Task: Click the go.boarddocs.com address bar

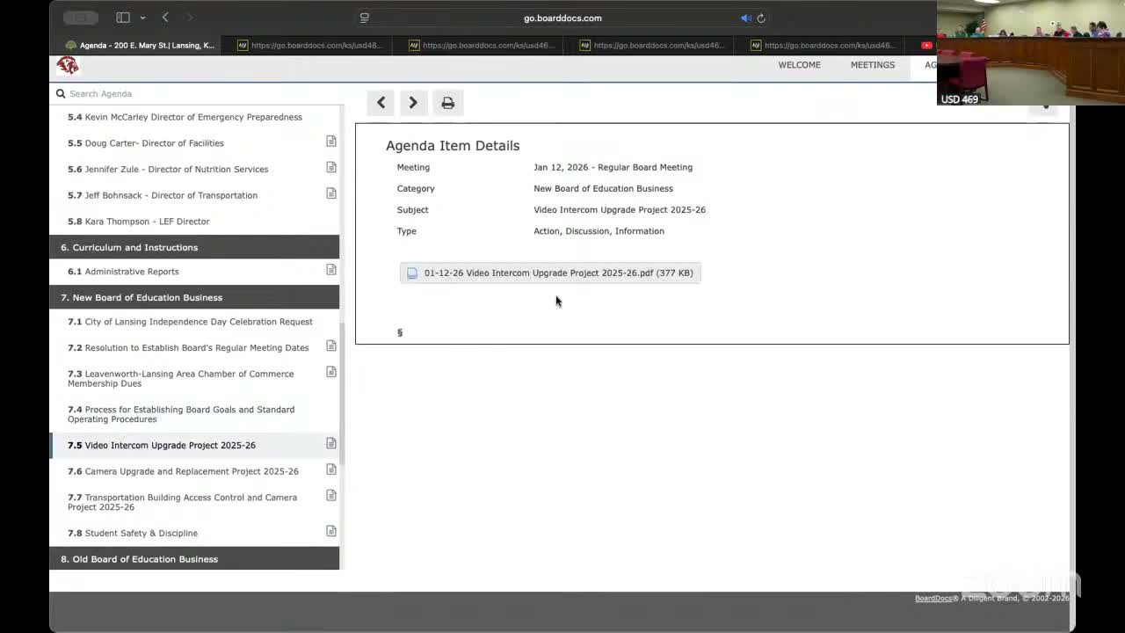Action: tap(562, 18)
